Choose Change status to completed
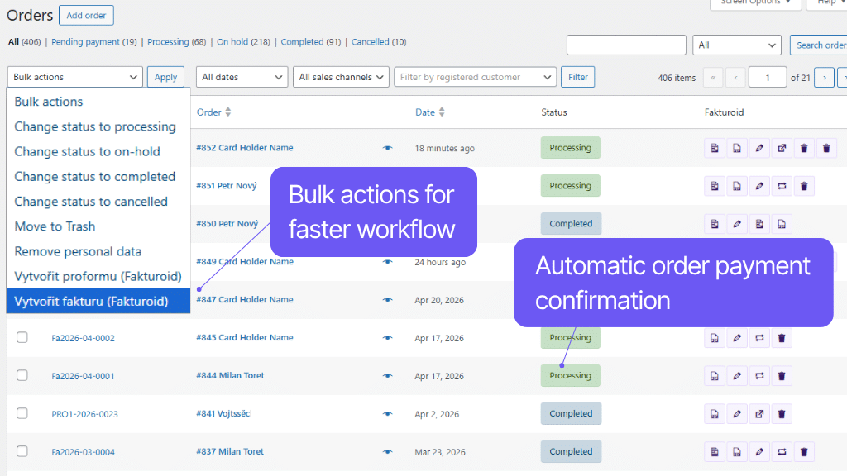 (x=94, y=177)
